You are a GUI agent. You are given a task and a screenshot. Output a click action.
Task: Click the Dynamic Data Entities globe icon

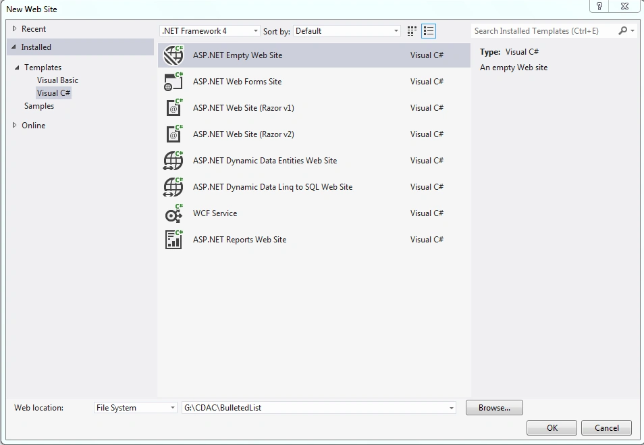173,160
